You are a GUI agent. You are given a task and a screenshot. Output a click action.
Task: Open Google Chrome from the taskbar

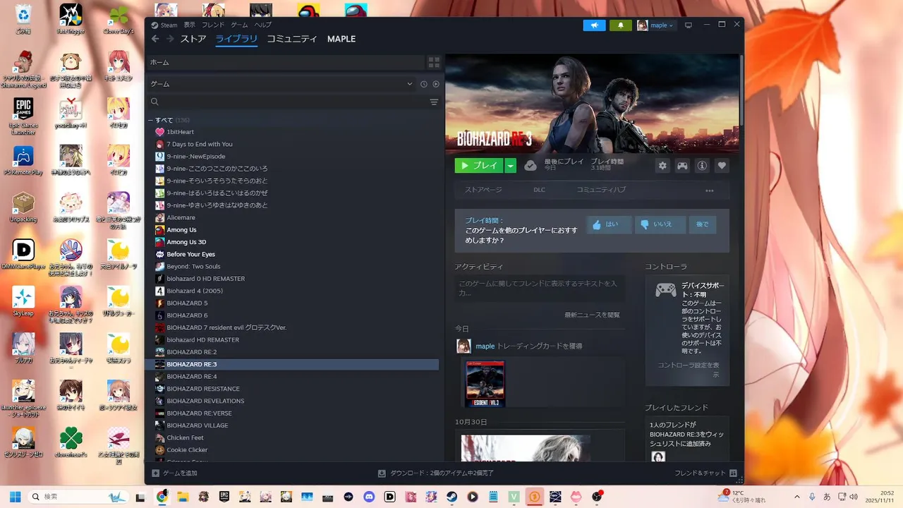click(162, 497)
